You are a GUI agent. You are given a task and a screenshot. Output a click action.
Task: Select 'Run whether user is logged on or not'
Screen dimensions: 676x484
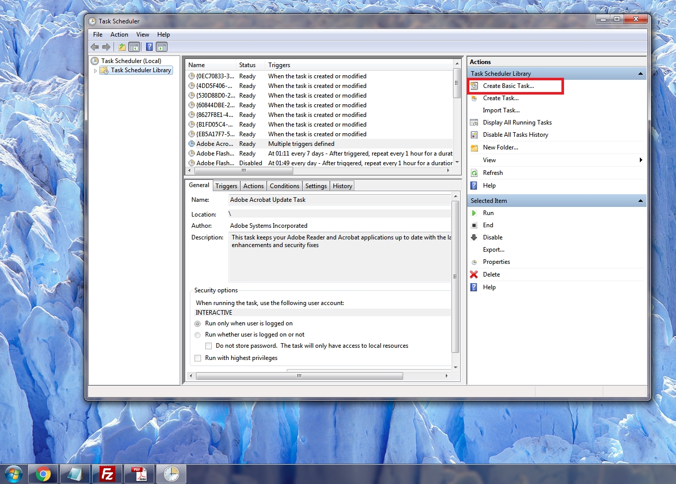click(198, 335)
